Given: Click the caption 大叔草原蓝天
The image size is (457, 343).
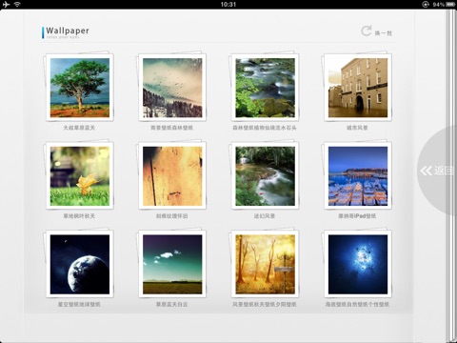Looking at the screenshot, I should click(x=79, y=128).
